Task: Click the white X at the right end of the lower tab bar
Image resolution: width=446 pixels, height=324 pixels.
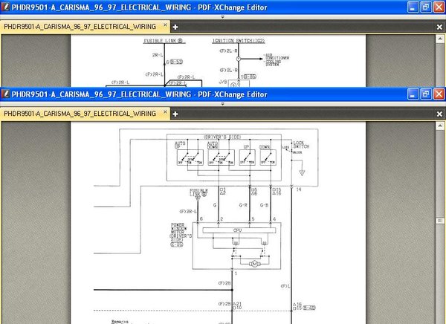Action: (439, 114)
